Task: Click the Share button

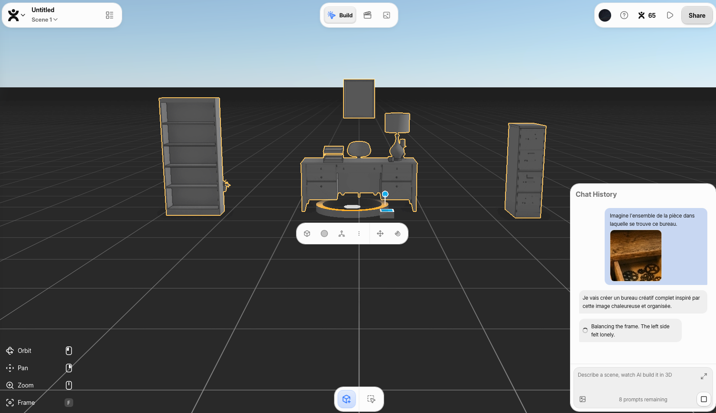Action: coord(697,15)
